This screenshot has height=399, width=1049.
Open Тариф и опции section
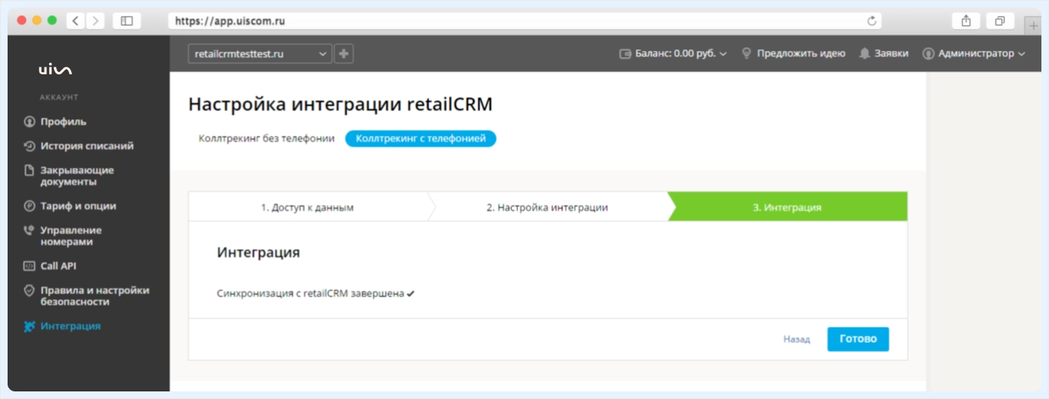(x=78, y=206)
